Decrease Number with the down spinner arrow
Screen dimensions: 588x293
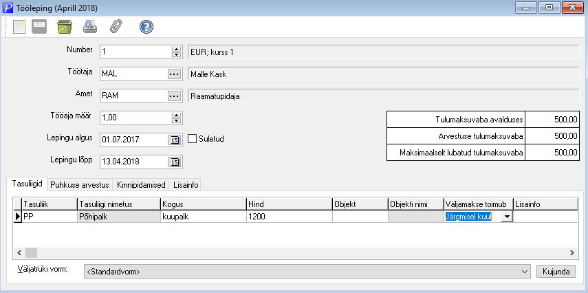pyautogui.click(x=176, y=55)
